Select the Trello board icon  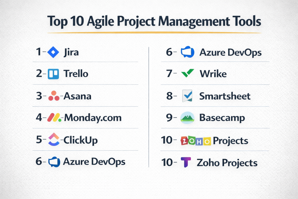click(53, 74)
